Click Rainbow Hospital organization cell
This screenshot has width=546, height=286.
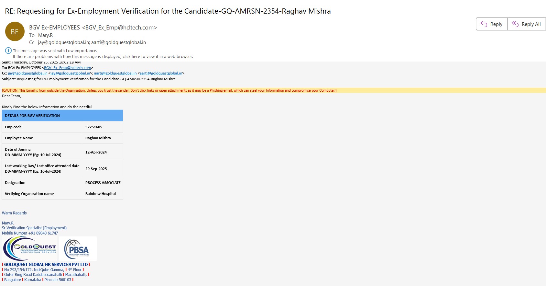tap(101, 194)
